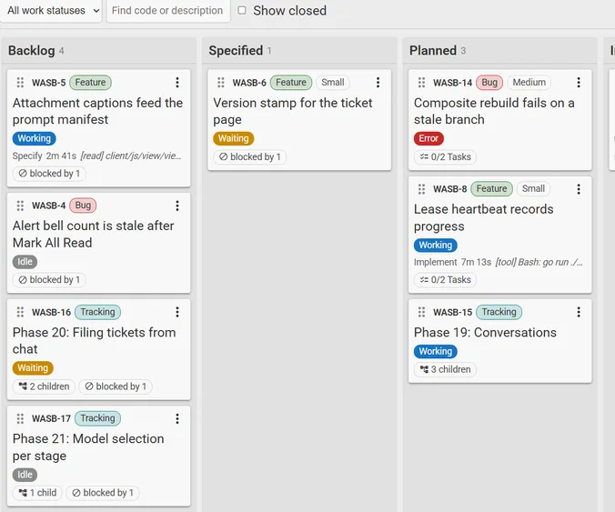The image size is (615, 512).
Task: Expand 3 children on Phase 19 card
Action: point(445,369)
